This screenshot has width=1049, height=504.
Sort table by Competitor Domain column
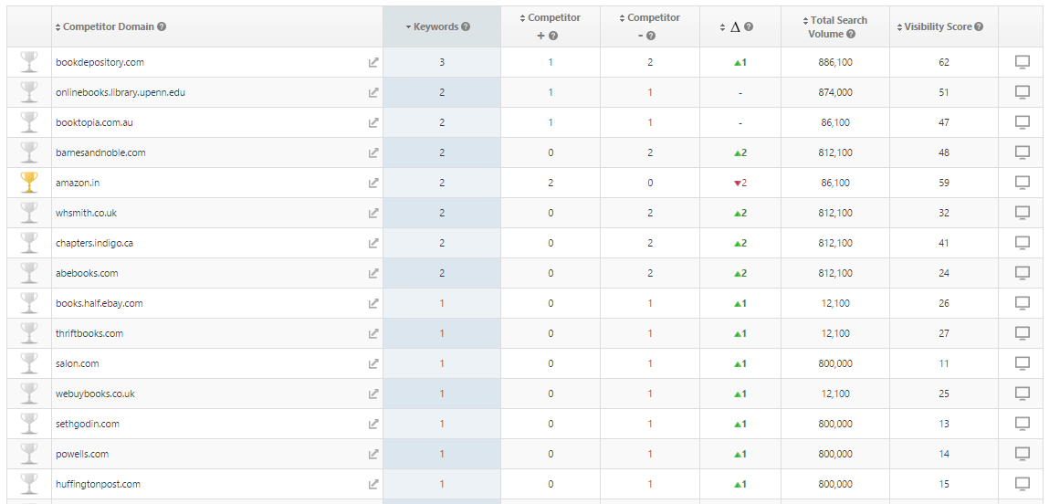pyautogui.click(x=105, y=26)
